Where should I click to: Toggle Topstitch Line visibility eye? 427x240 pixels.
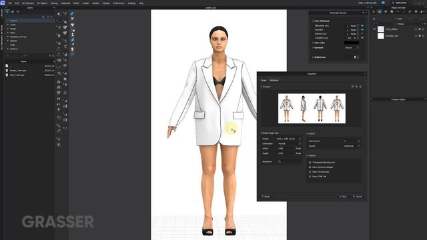click(x=362, y=38)
